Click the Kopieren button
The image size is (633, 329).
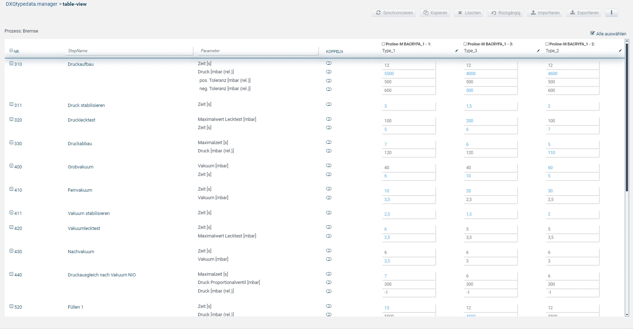coord(435,13)
